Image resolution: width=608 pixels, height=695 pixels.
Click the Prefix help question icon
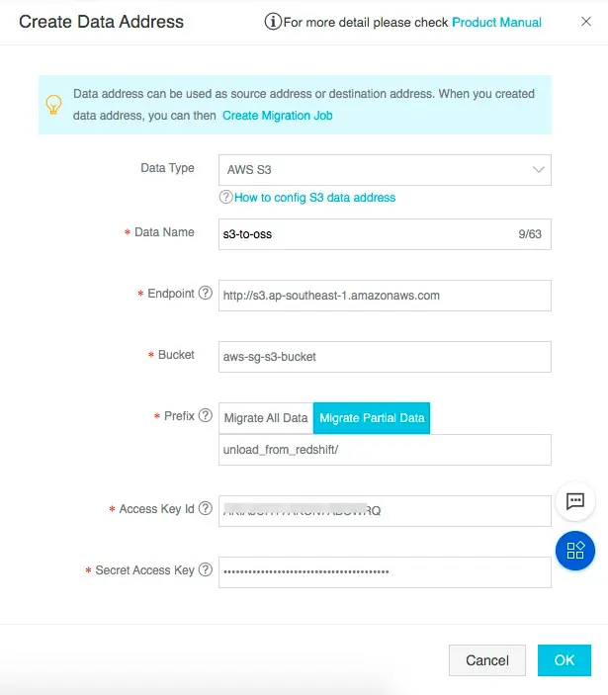click(x=206, y=416)
